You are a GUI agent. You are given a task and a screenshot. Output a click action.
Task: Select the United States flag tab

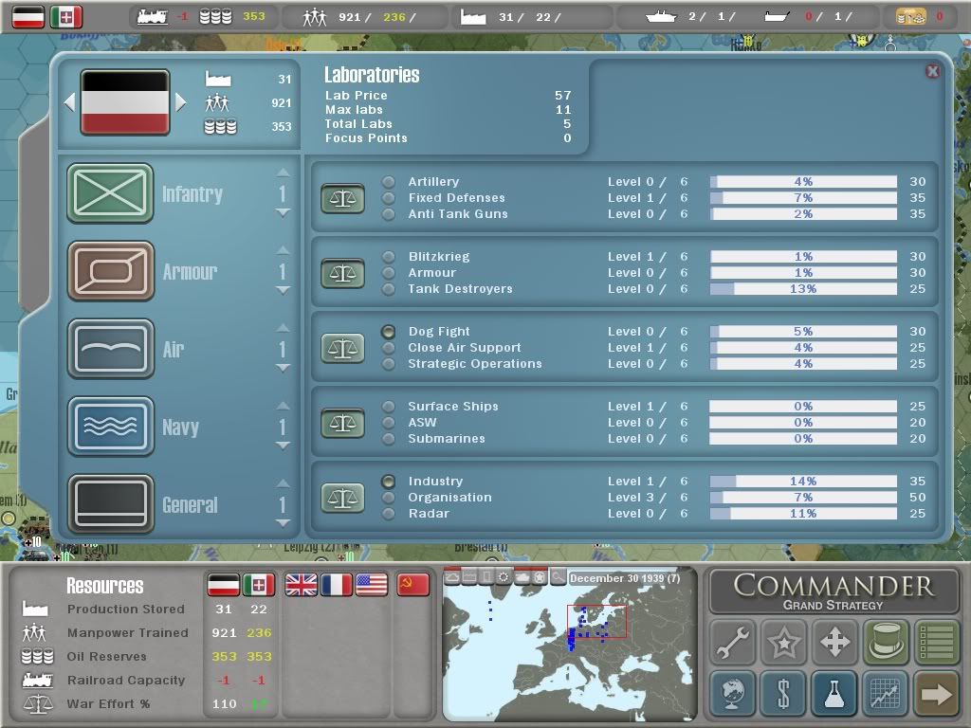(x=372, y=584)
